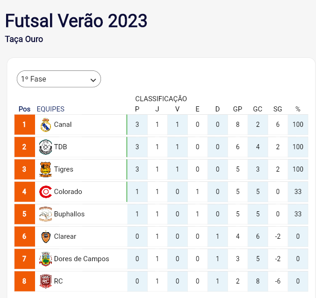The width and height of the screenshot is (316, 298).
Task: Click the Dores de Campos crest
Action: 45,259
